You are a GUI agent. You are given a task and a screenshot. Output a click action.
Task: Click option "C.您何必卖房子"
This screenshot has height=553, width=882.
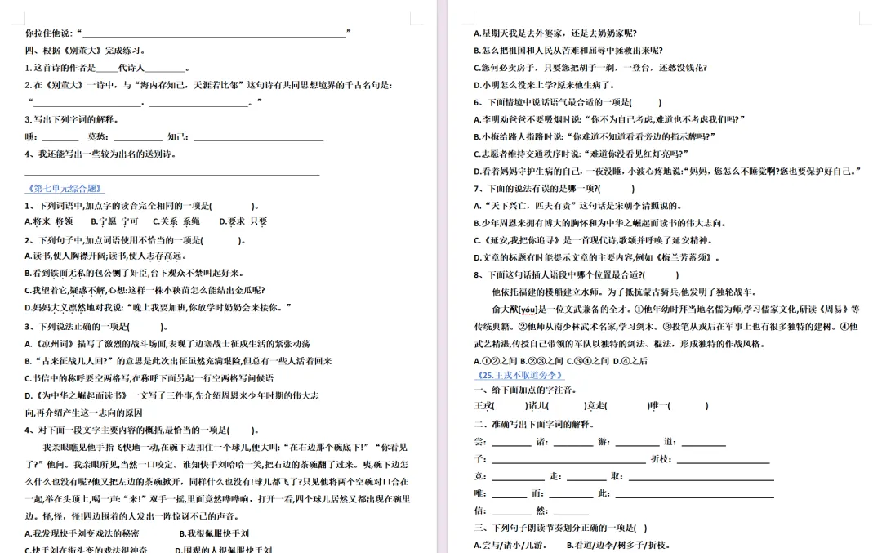[590, 68]
